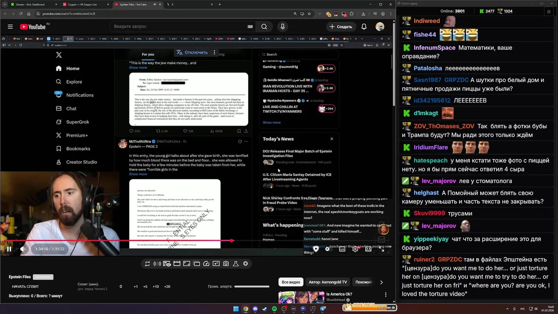Go to the YouTube home logo

point(33,27)
